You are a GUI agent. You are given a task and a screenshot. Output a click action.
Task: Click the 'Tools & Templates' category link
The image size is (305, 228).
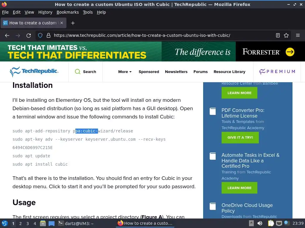[238, 121]
